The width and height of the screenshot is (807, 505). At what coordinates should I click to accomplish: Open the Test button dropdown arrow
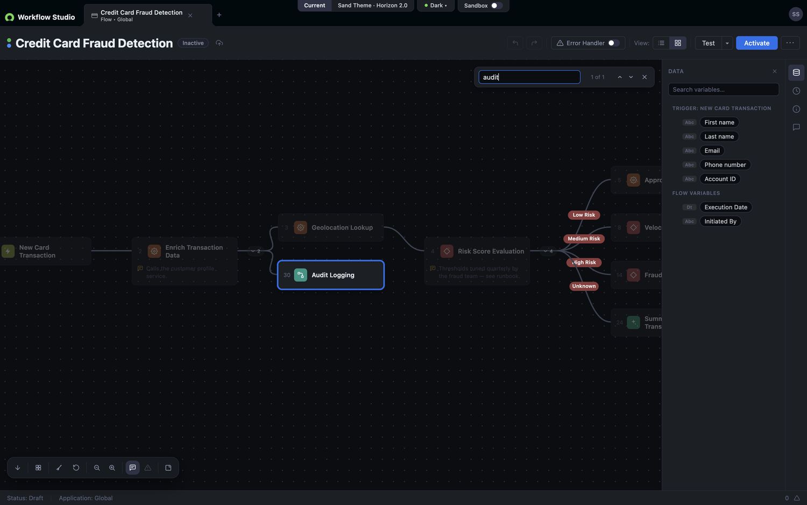pos(727,43)
